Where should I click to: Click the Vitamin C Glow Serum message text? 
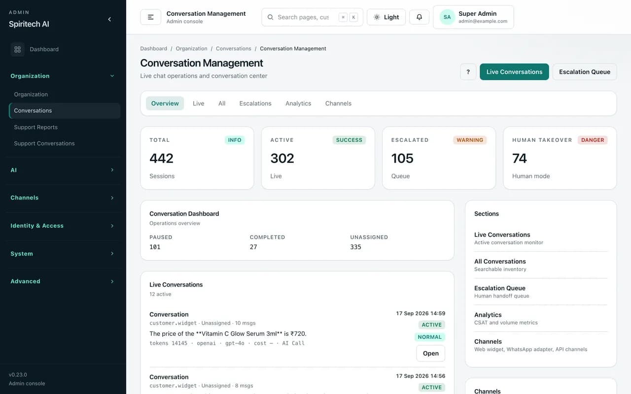[228, 333]
